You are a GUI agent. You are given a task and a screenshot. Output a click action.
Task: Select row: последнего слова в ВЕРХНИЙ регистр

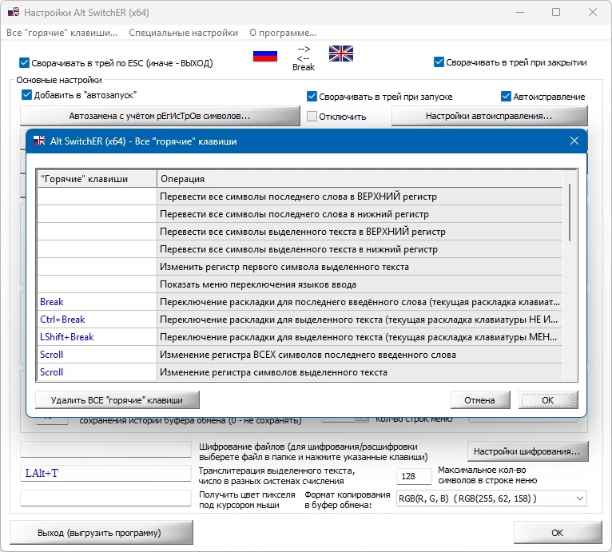point(360,197)
